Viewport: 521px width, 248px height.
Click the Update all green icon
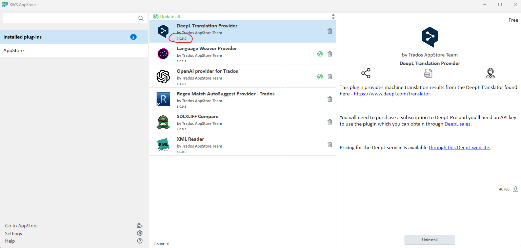(x=156, y=17)
